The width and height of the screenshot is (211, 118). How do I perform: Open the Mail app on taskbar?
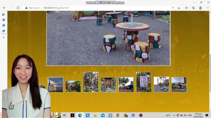click(103, 115)
